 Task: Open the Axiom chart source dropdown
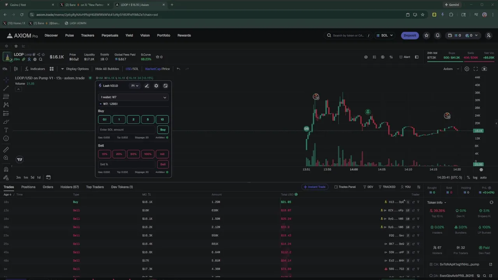[451, 69]
